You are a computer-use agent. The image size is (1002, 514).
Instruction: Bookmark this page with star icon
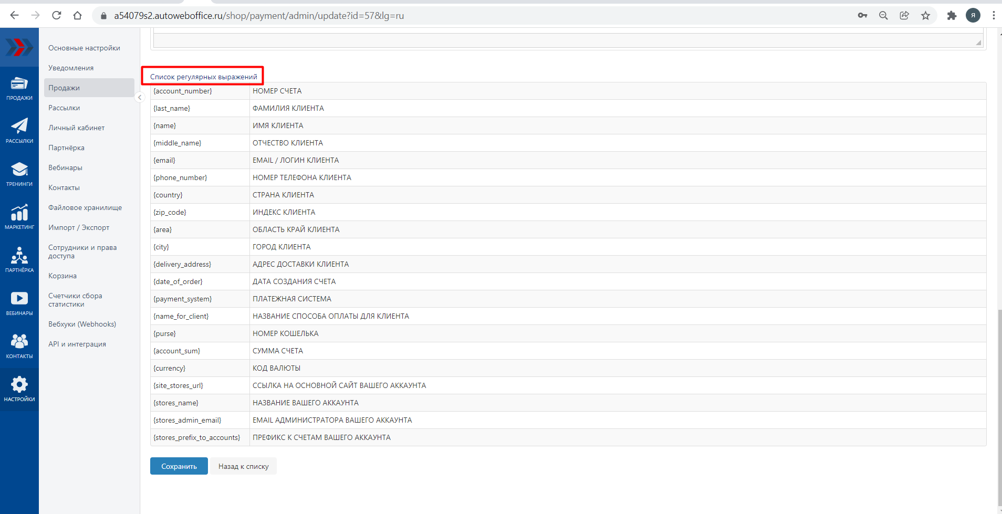click(925, 15)
